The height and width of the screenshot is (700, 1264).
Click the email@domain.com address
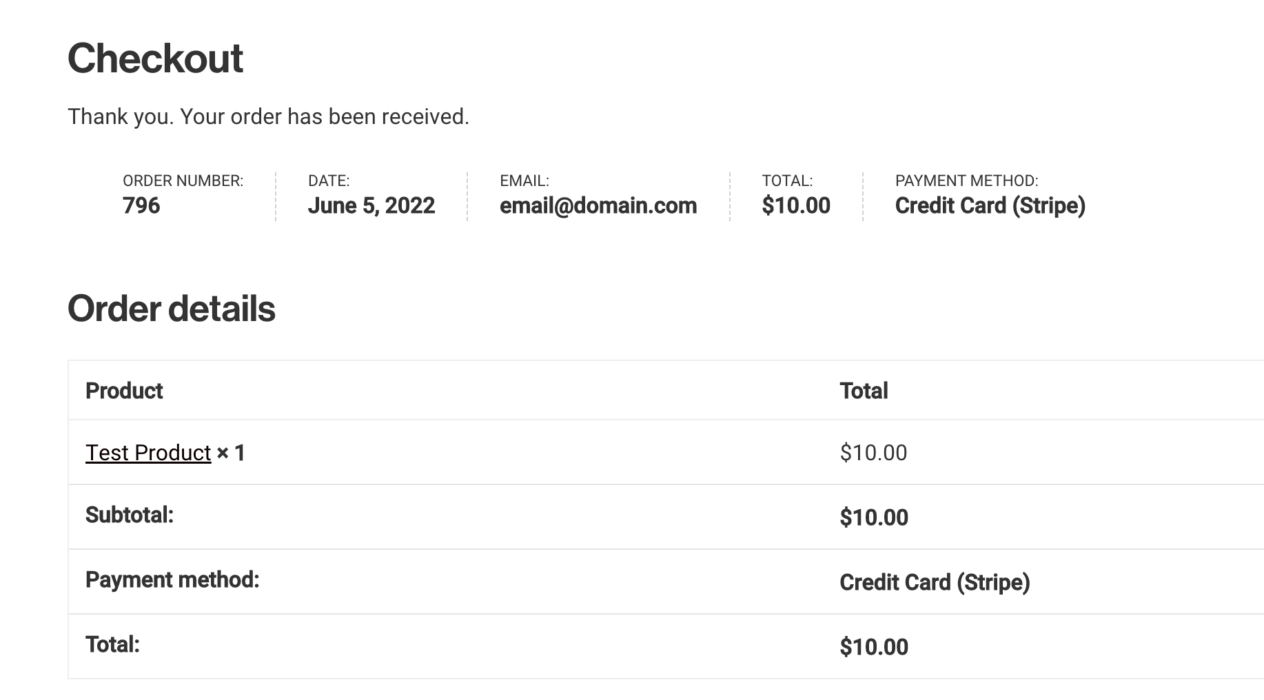point(598,205)
